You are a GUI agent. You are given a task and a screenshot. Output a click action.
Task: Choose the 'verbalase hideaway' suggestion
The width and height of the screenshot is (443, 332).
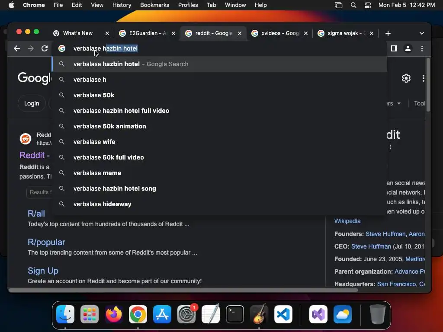(x=219, y=204)
